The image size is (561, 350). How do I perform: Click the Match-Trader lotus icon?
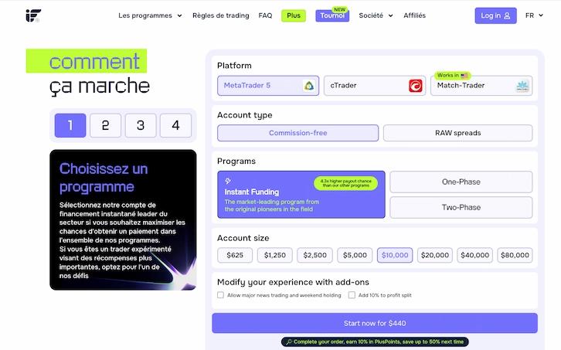point(522,86)
